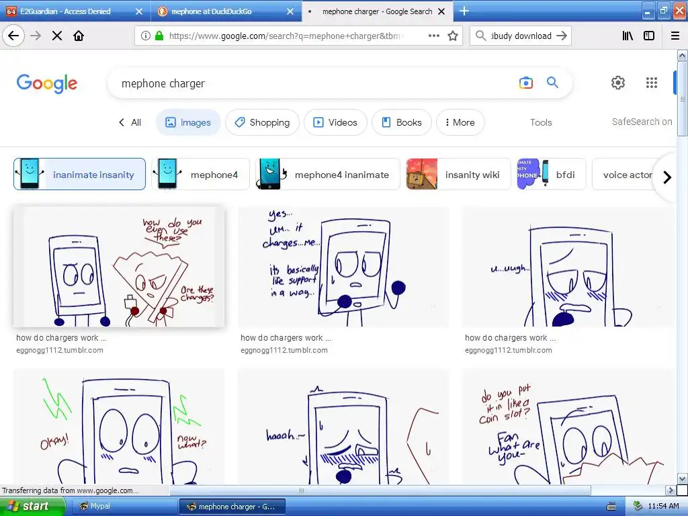Select the insanity wiki suggestion chip

click(458, 174)
